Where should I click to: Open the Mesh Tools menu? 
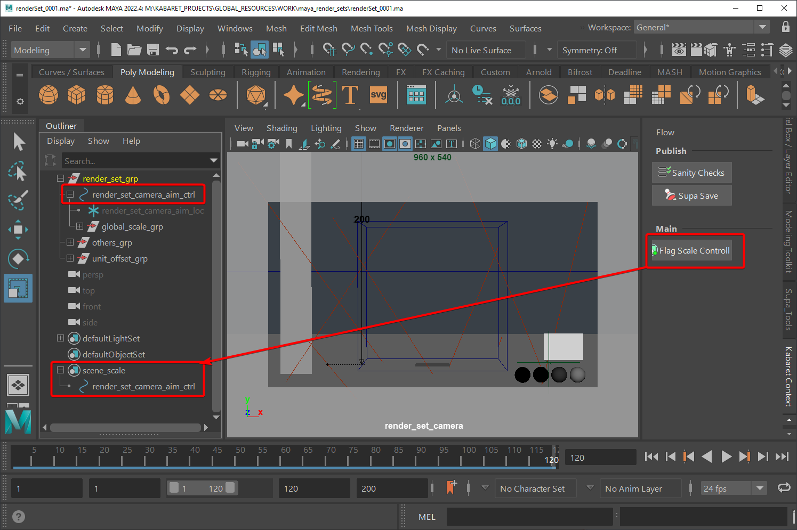click(372, 28)
